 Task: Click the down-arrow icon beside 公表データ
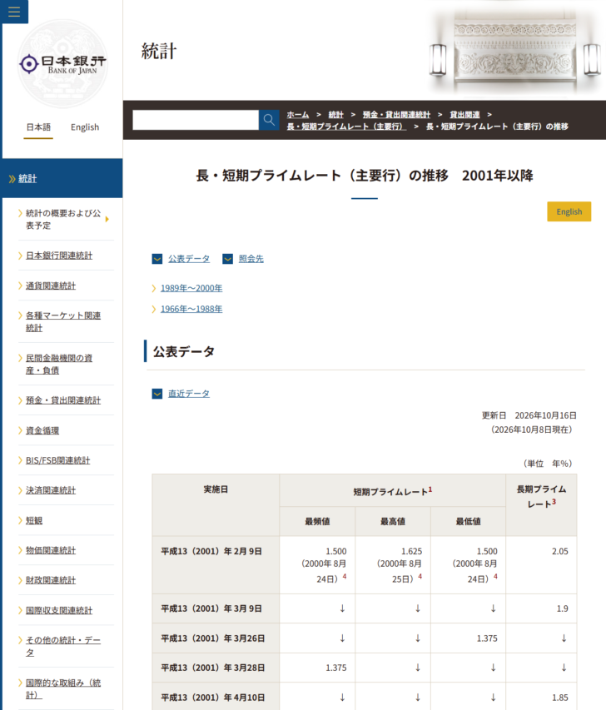(157, 259)
